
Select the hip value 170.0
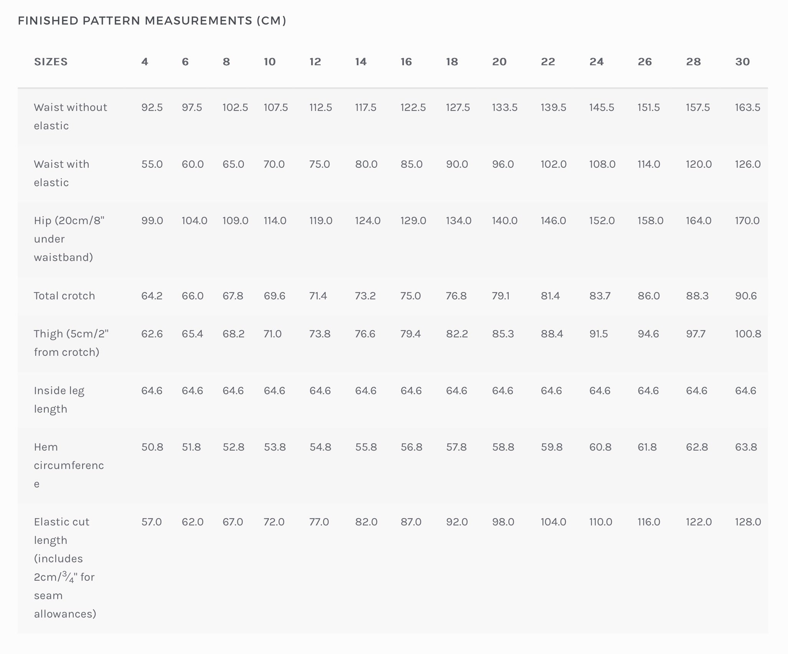click(747, 221)
